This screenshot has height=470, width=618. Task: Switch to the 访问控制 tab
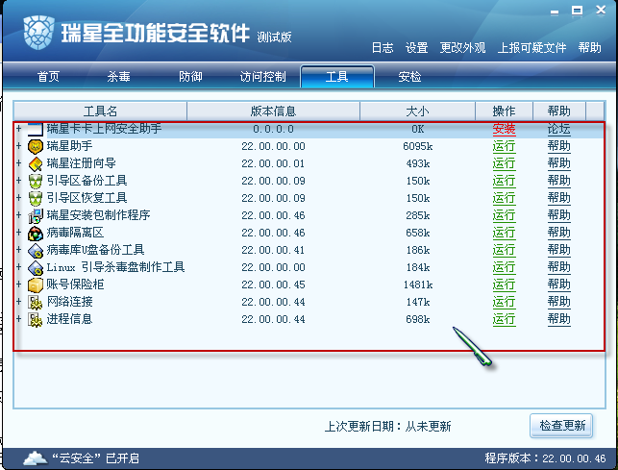[263, 77]
